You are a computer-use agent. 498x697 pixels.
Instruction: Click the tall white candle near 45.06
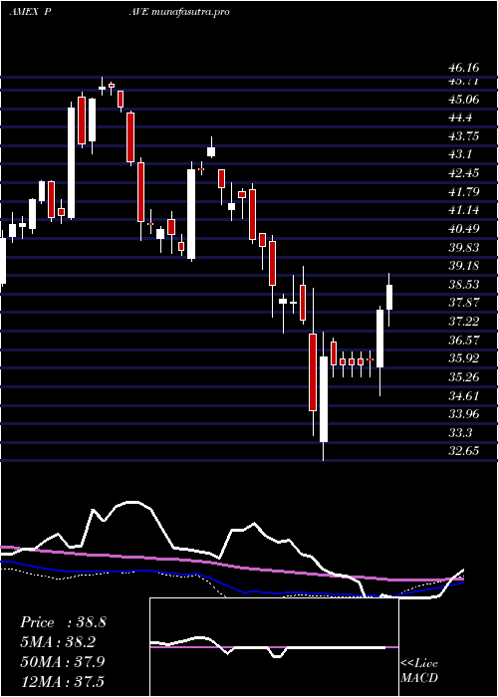pos(71,162)
